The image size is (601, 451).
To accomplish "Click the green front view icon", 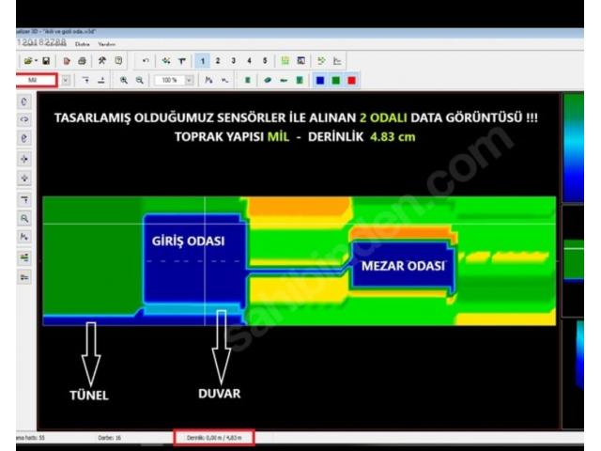I will [300, 80].
